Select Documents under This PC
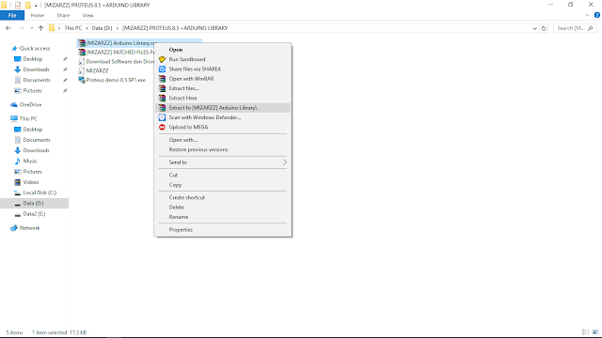 point(37,140)
